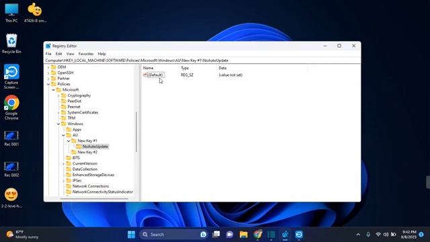Switch to Registry Editor taskbar icon
Screen dimensions: 430x242
pos(285,235)
